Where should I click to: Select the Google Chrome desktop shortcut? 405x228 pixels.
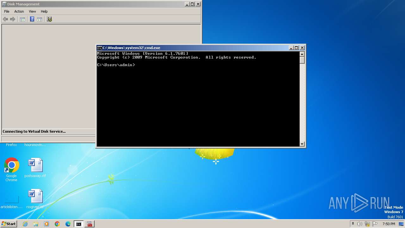pyautogui.click(x=11, y=170)
